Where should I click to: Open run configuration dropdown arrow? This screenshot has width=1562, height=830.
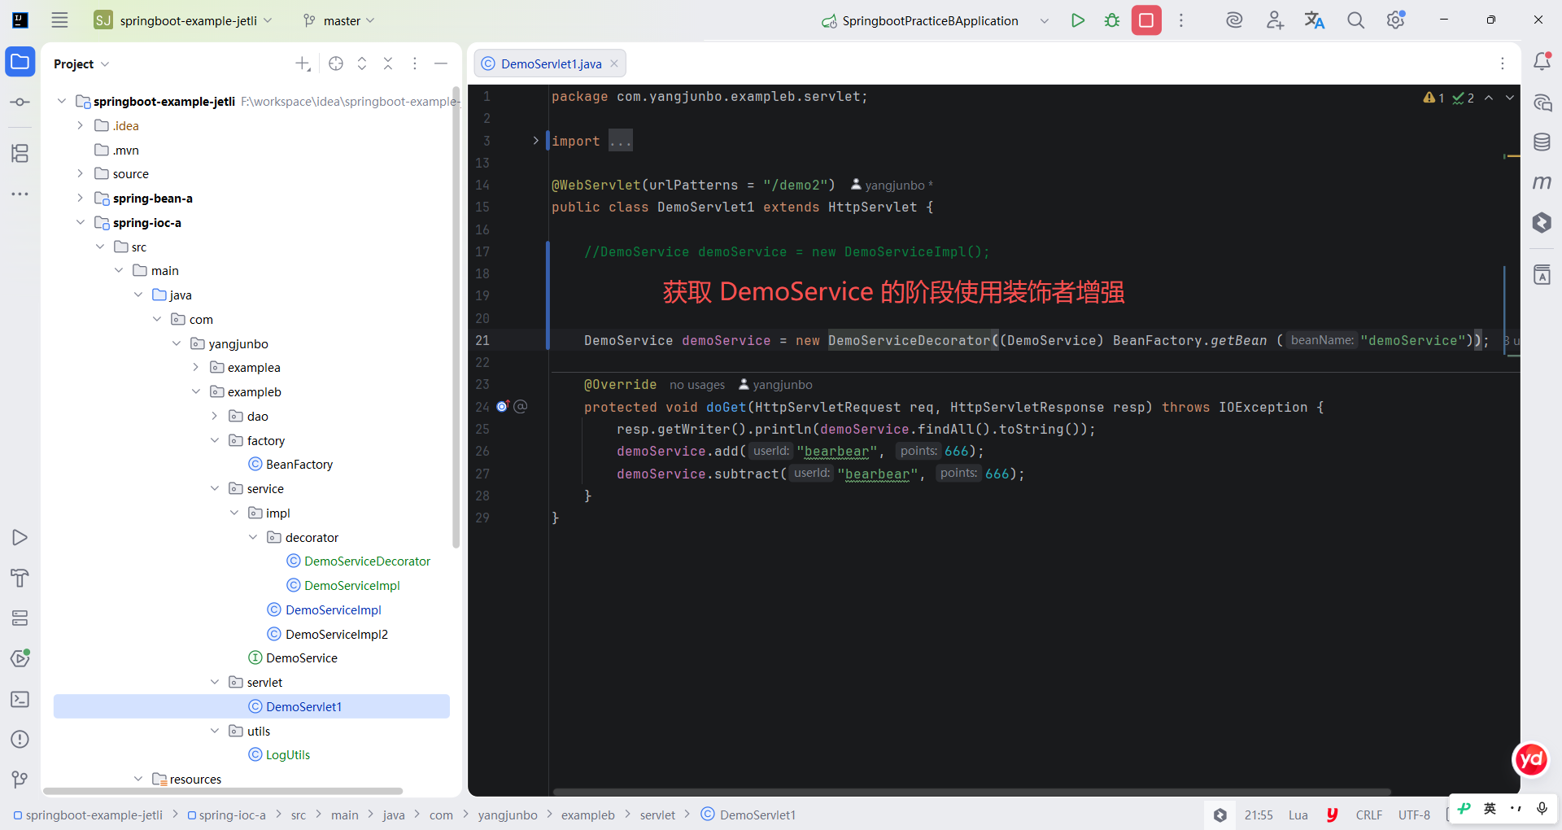(1045, 20)
